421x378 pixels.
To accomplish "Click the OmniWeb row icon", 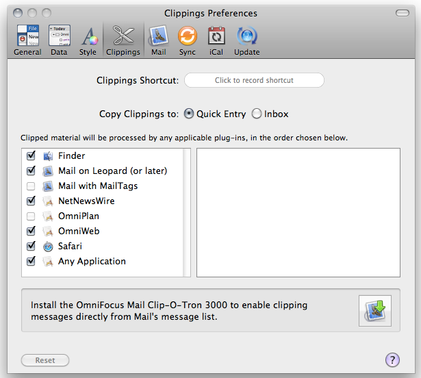I will coord(48,231).
